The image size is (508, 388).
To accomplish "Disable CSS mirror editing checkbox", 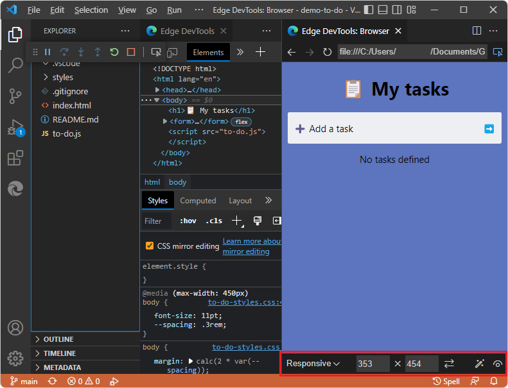I will click(150, 246).
